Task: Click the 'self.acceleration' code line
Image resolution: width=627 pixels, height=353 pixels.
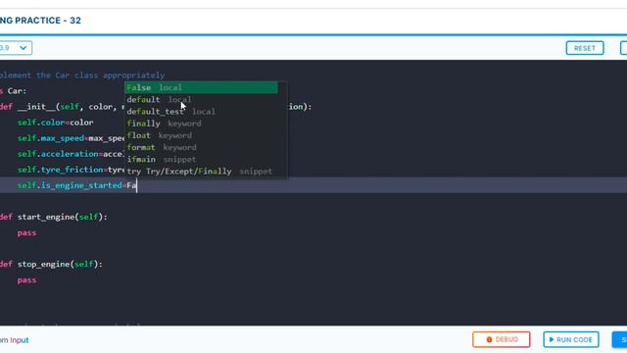Action: (x=72, y=154)
